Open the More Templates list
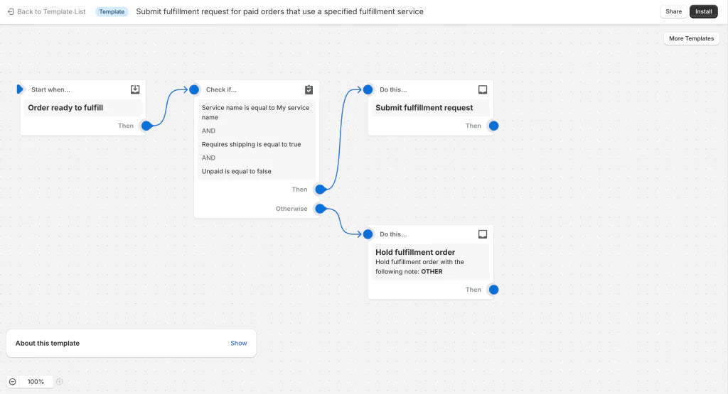The width and height of the screenshot is (728, 394). click(691, 38)
